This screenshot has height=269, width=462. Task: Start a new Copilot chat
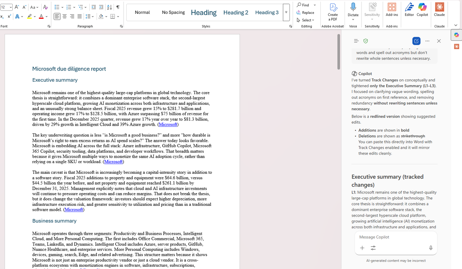[x=416, y=41]
